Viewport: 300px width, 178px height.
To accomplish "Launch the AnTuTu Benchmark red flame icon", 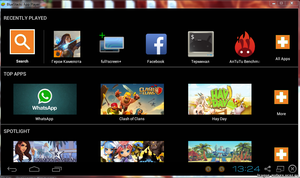I will click(245, 44).
